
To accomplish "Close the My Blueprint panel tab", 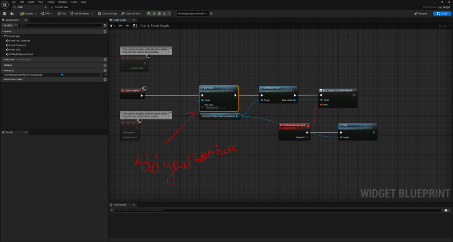I will coord(26,20).
